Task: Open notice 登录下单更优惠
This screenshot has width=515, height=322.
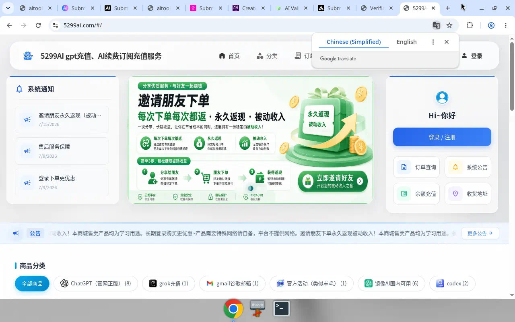Action: (62, 182)
